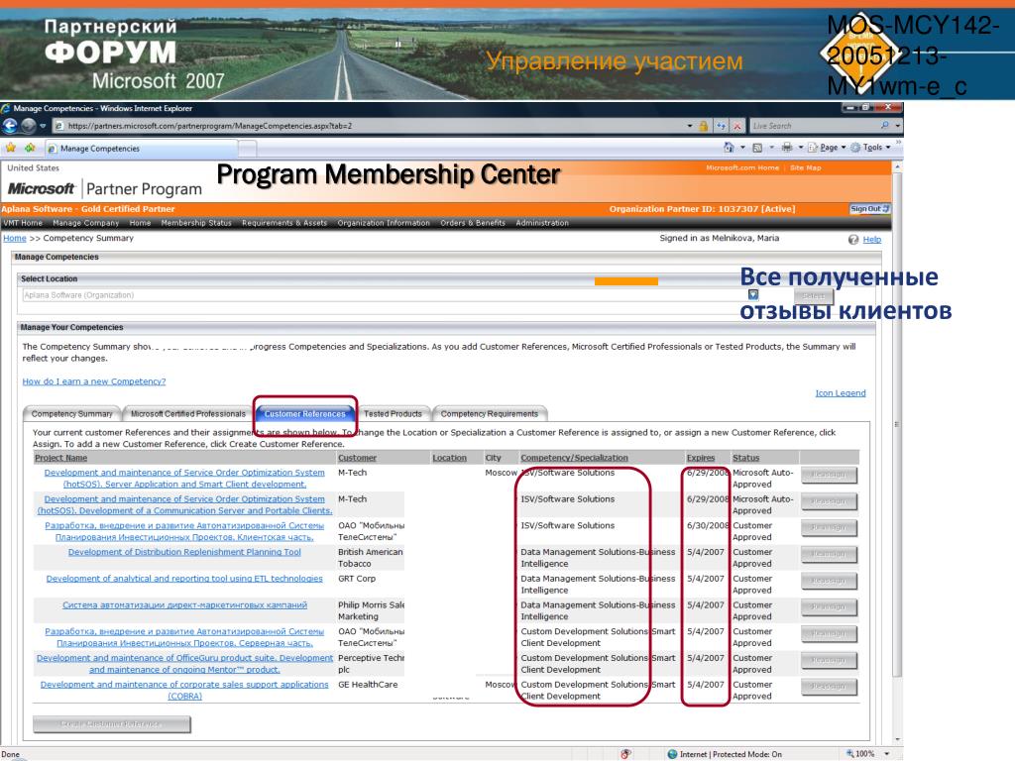
Task: Click the 100% zoom level control
Action: click(x=860, y=754)
